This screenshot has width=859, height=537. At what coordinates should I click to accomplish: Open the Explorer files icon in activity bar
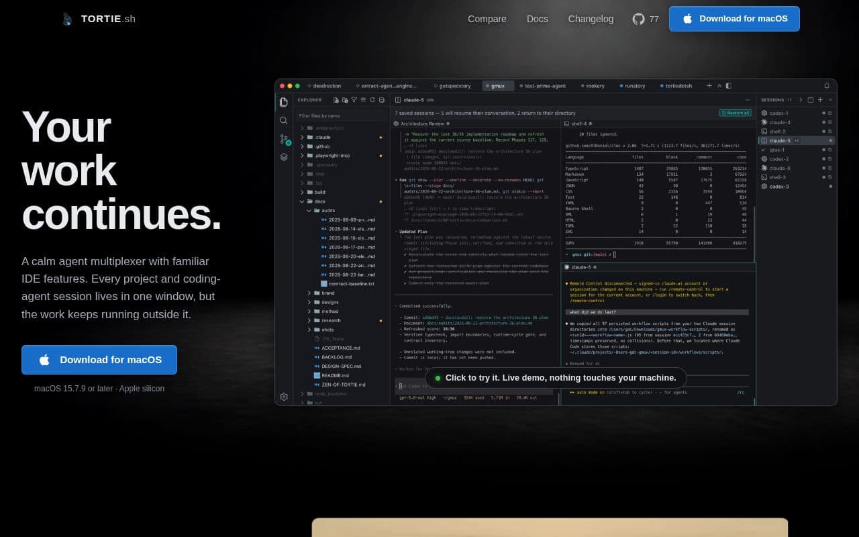(x=284, y=102)
